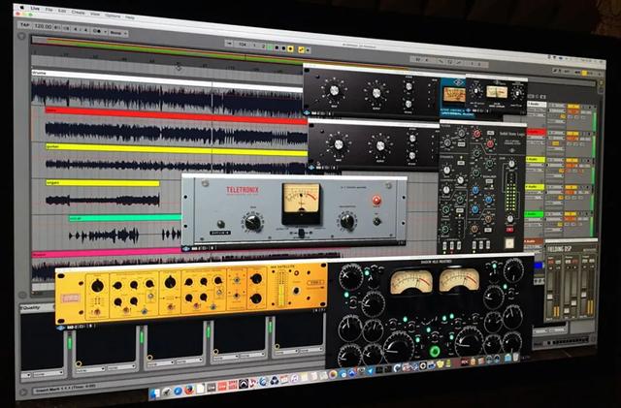Toggle the Teletronix red power lamp switch
621x408 pixels.
(376, 201)
